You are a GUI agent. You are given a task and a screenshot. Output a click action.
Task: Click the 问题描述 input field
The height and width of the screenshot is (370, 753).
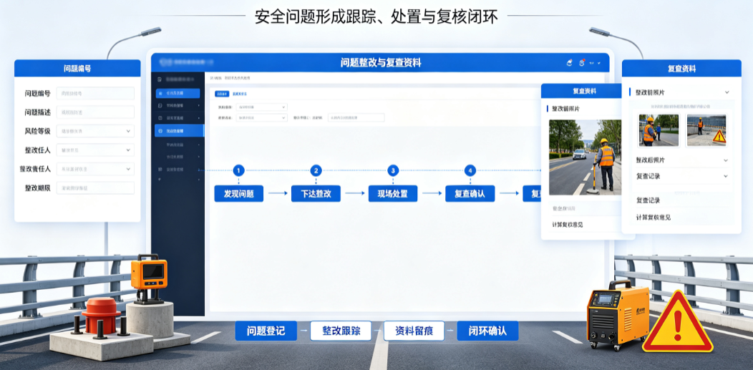point(95,112)
